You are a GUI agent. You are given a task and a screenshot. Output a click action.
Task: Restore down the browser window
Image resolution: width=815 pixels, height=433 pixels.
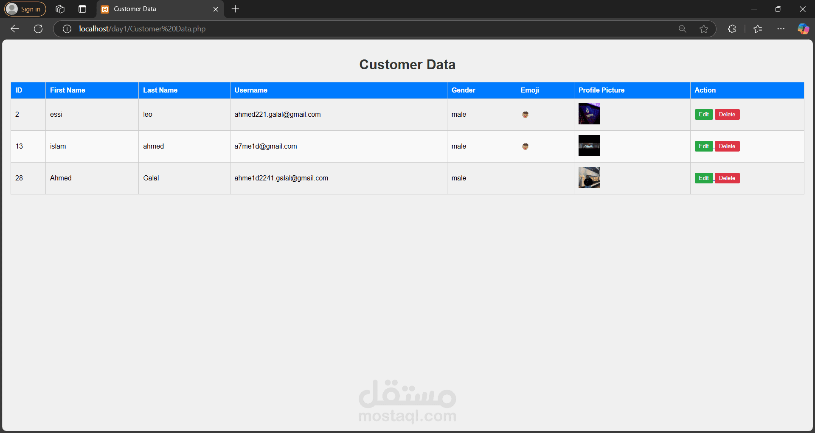coord(778,9)
